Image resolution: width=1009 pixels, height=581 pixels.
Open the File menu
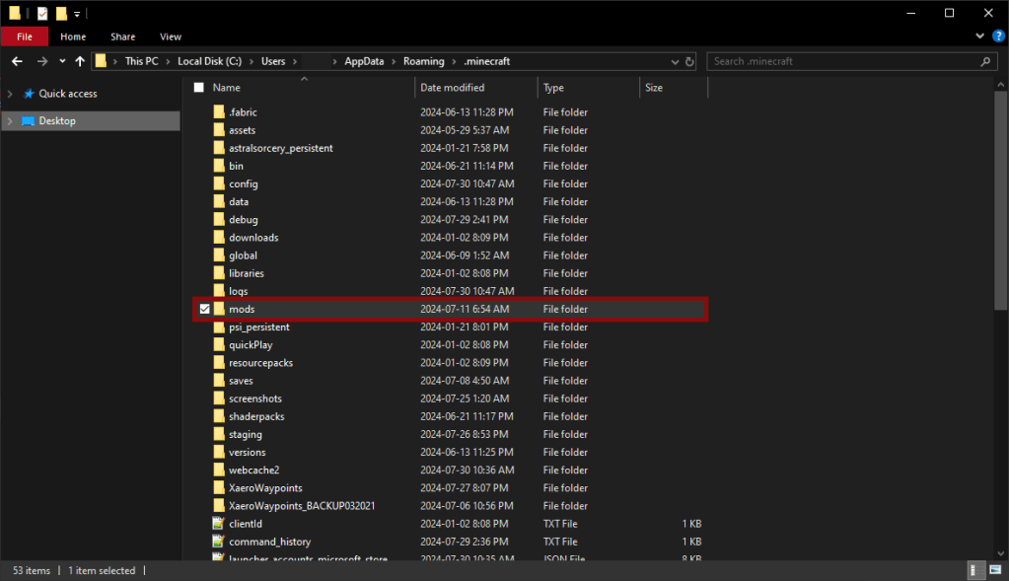(x=25, y=36)
